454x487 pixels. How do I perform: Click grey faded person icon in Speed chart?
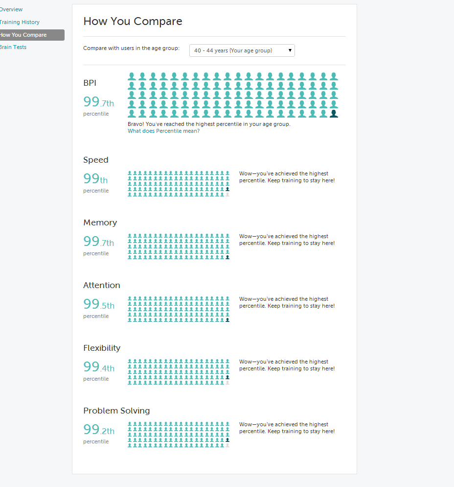[x=227, y=195]
